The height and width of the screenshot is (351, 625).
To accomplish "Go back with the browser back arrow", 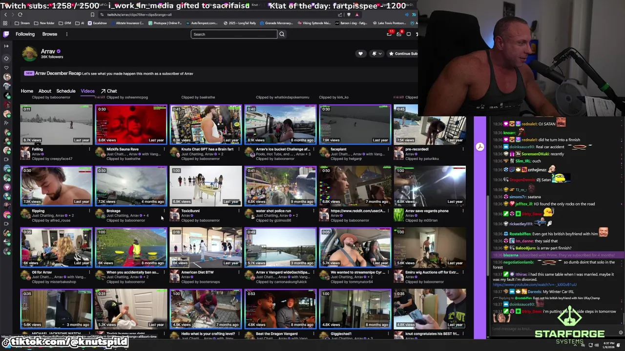I will point(5,15).
